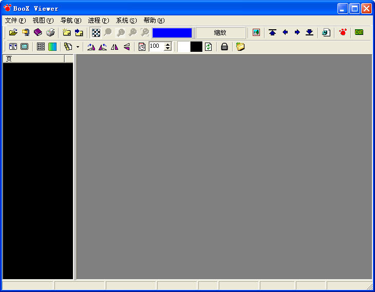
Task: Click the second grayed magnifier icon
Action: tap(120, 32)
